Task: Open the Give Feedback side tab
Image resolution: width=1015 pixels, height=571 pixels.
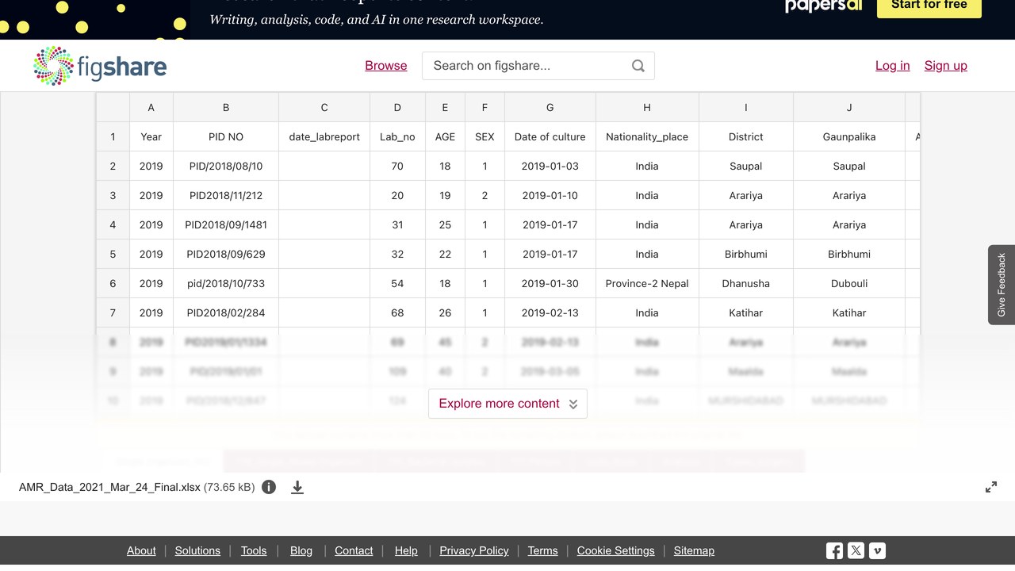Action: (1002, 285)
